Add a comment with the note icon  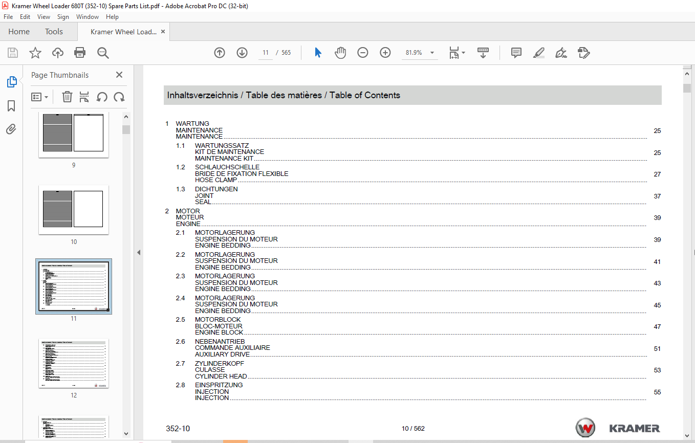click(516, 53)
